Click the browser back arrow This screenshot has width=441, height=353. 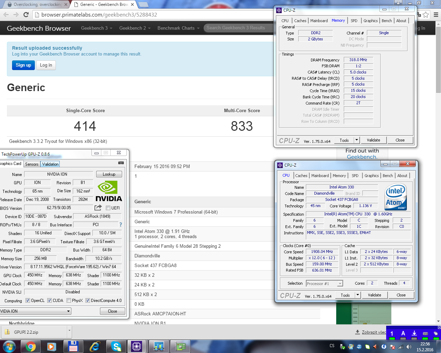[6, 14]
